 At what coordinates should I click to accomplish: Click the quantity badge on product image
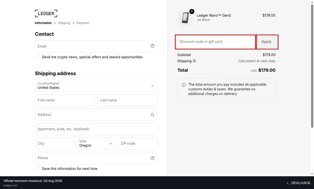click(x=192, y=11)
